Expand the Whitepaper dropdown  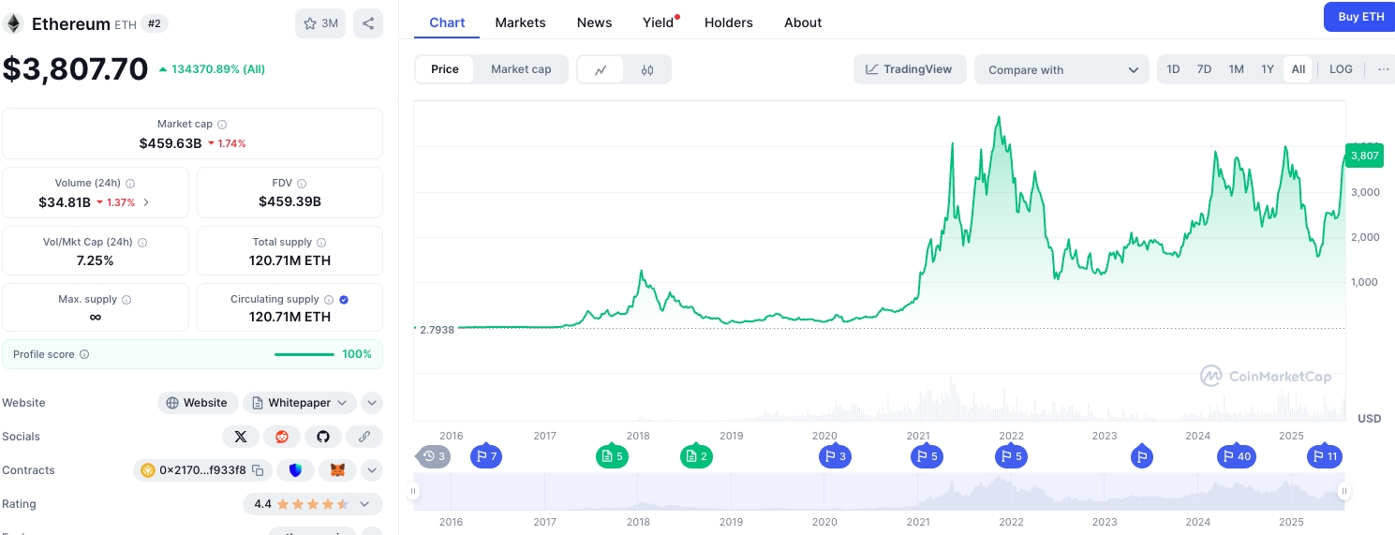[x=341, y=403]
